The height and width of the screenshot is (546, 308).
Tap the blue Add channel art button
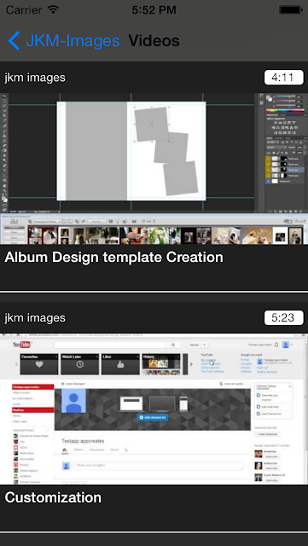[x=152, y=417]
